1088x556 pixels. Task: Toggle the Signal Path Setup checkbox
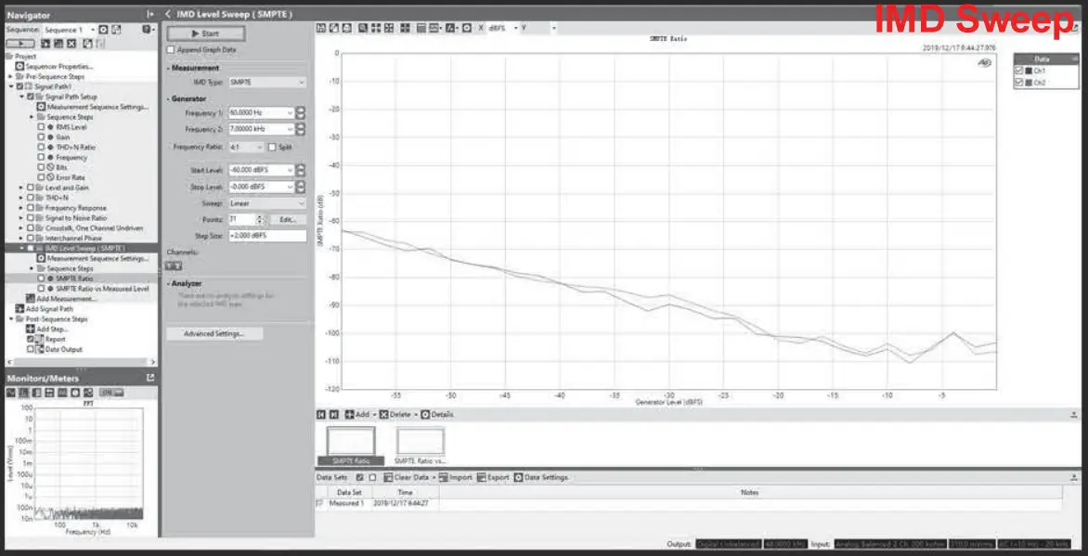coord(31,97)
